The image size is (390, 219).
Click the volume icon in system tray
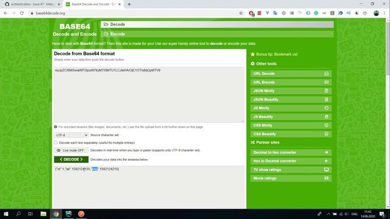(x=347, y=214)
